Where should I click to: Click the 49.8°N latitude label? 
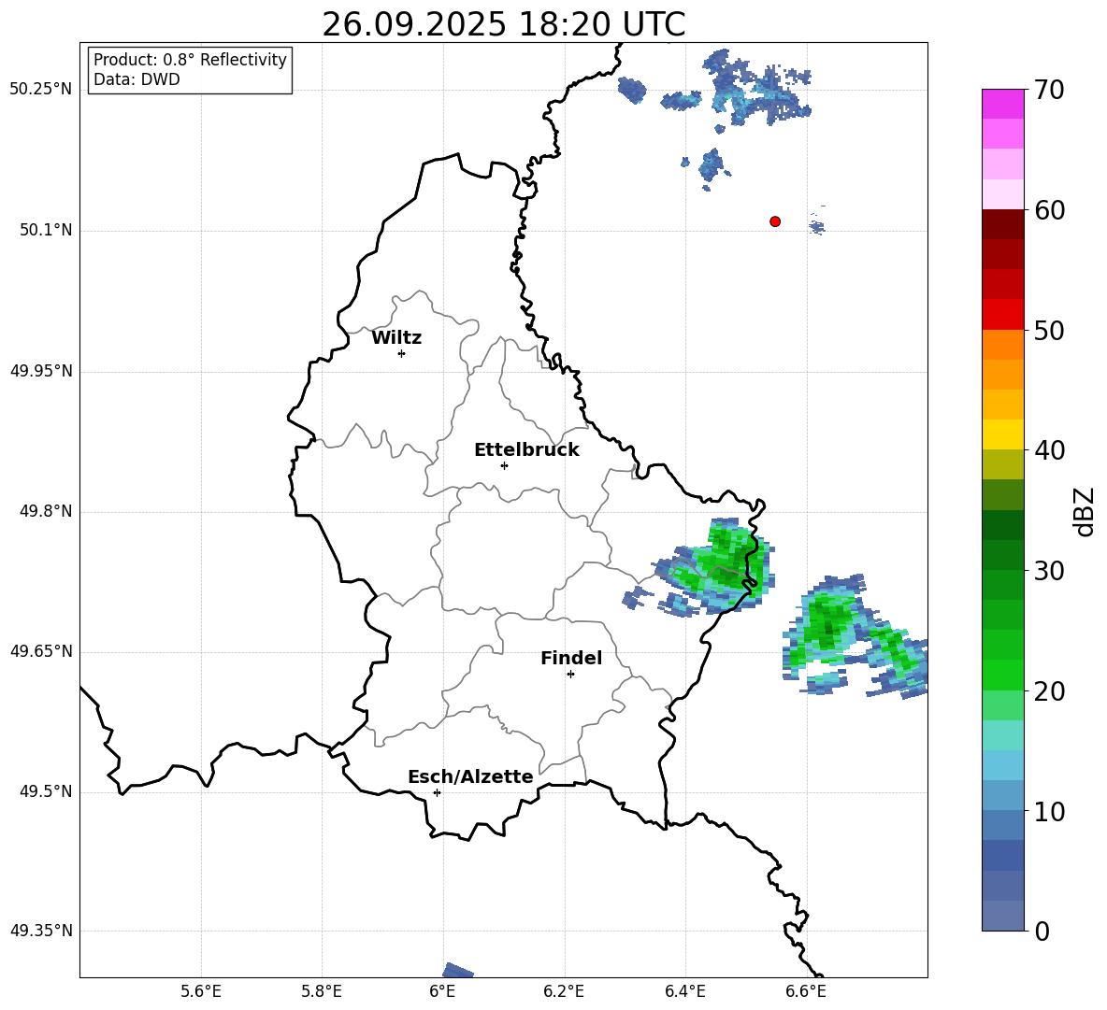pos(46,511)
